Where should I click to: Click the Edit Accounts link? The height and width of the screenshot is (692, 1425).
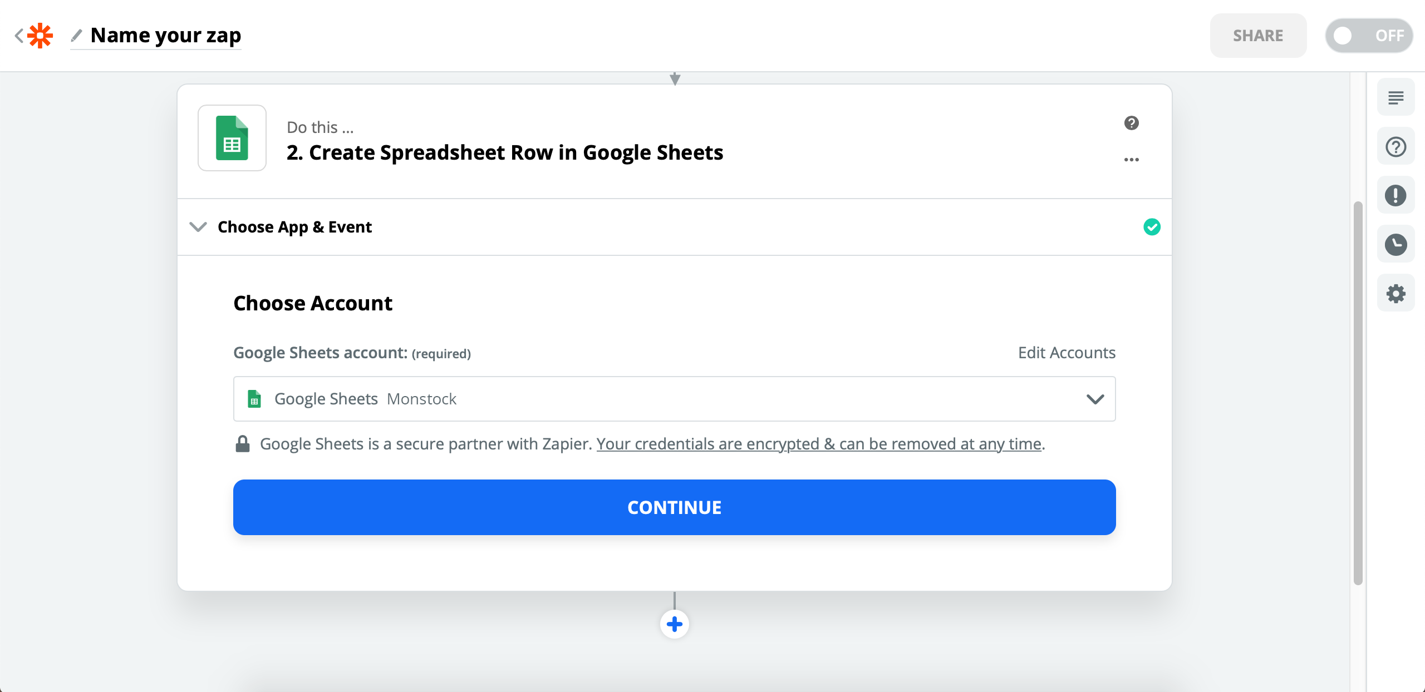[x=1067, y=353]
